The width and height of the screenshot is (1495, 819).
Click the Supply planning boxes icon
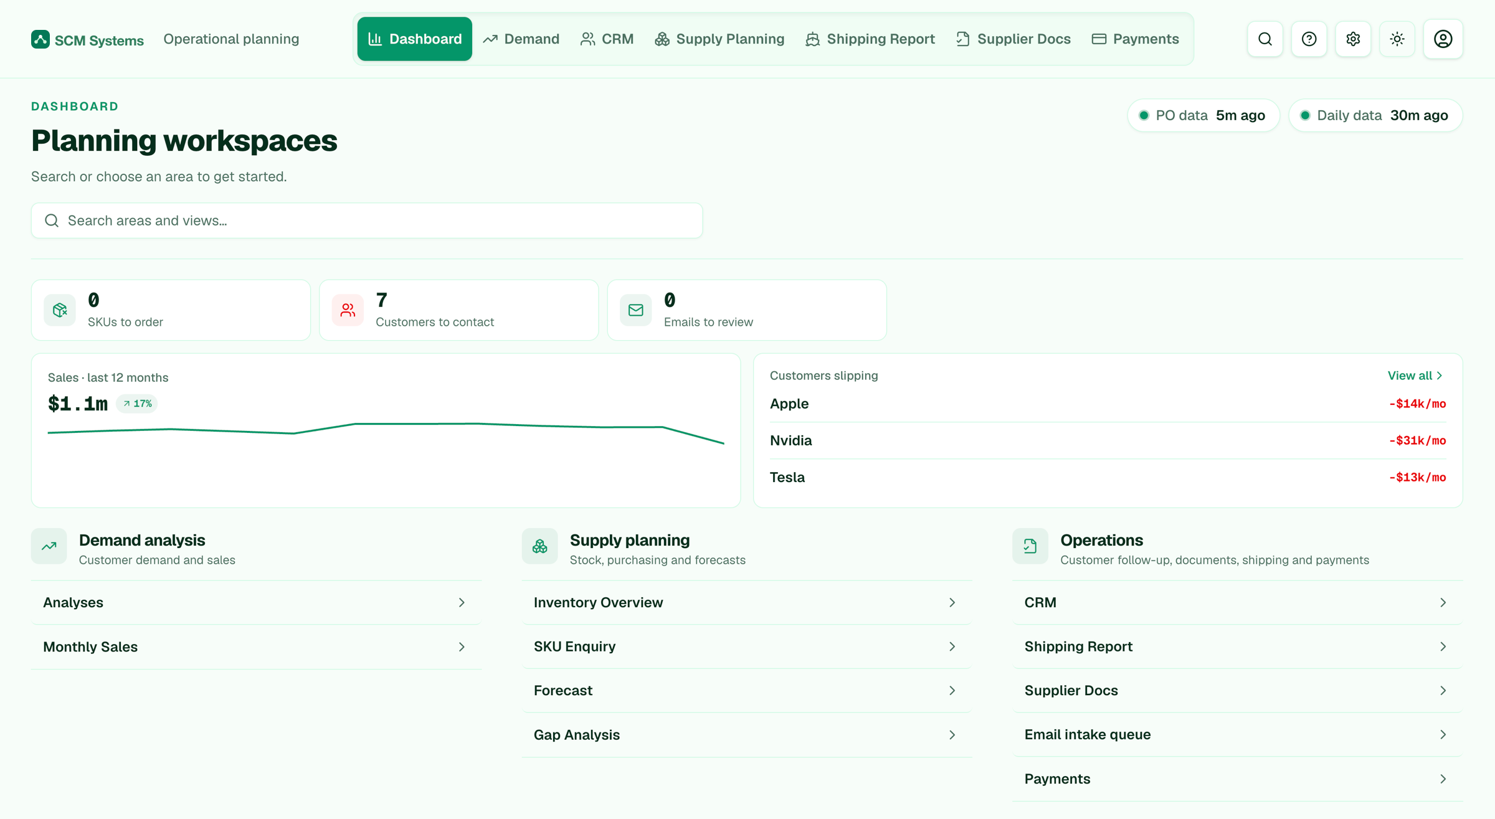click(540, 546)
